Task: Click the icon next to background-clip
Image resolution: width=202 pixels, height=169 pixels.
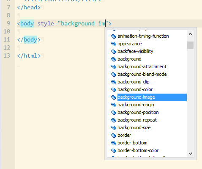Action: (x=114, y=82)
